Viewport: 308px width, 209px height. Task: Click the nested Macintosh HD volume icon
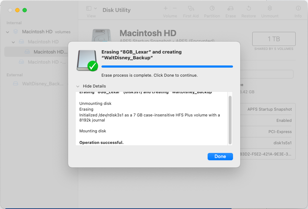(x=21, y=42)
